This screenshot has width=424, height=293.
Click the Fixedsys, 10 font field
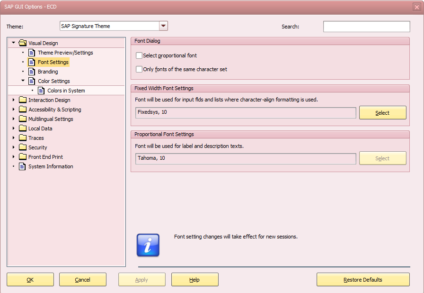(246, 113)
